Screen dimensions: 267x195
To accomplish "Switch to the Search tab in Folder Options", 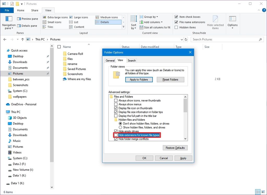I will click(132, 60).
